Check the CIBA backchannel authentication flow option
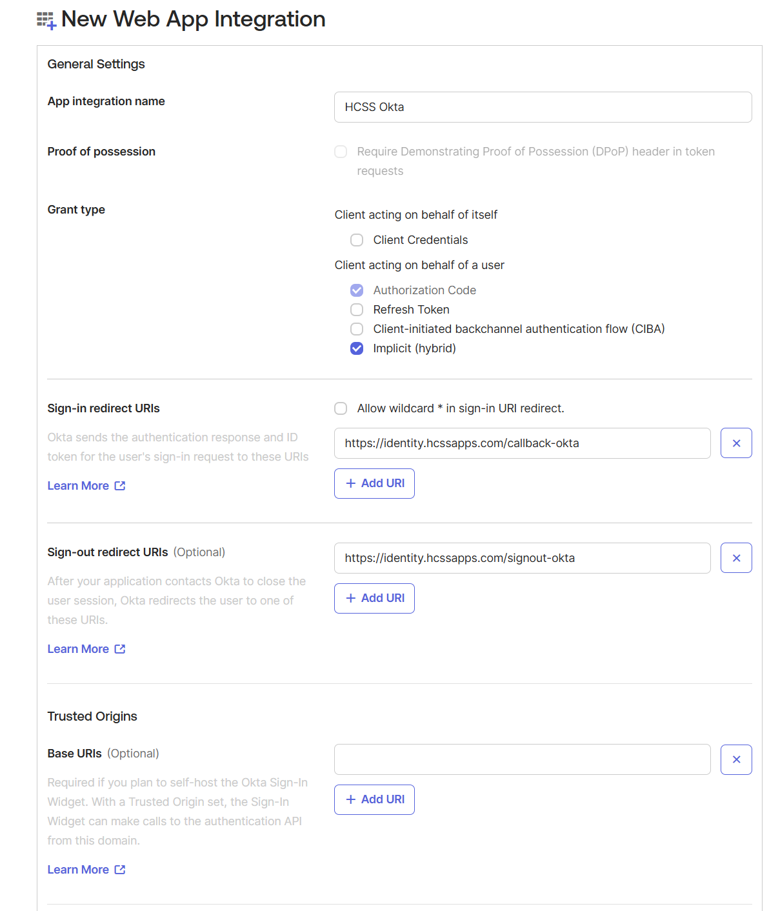 (x=357, y=329)
